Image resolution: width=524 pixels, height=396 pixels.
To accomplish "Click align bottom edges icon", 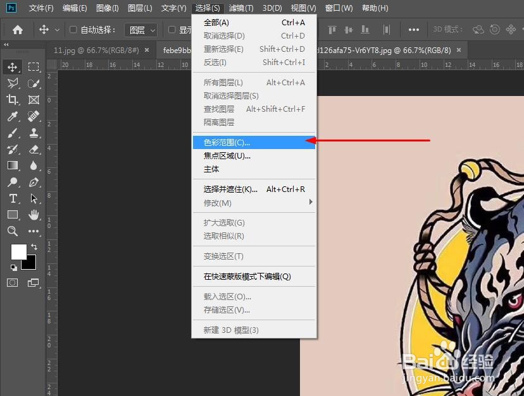I will pyautogui.click(x=365, y=30).
